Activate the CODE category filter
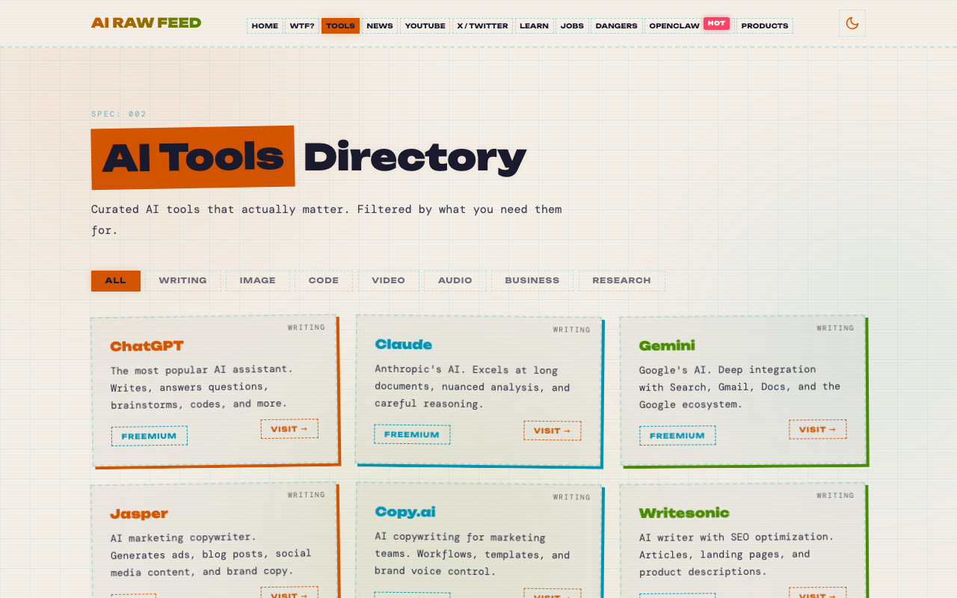This screenshot has height=598, width=957. 324,280
